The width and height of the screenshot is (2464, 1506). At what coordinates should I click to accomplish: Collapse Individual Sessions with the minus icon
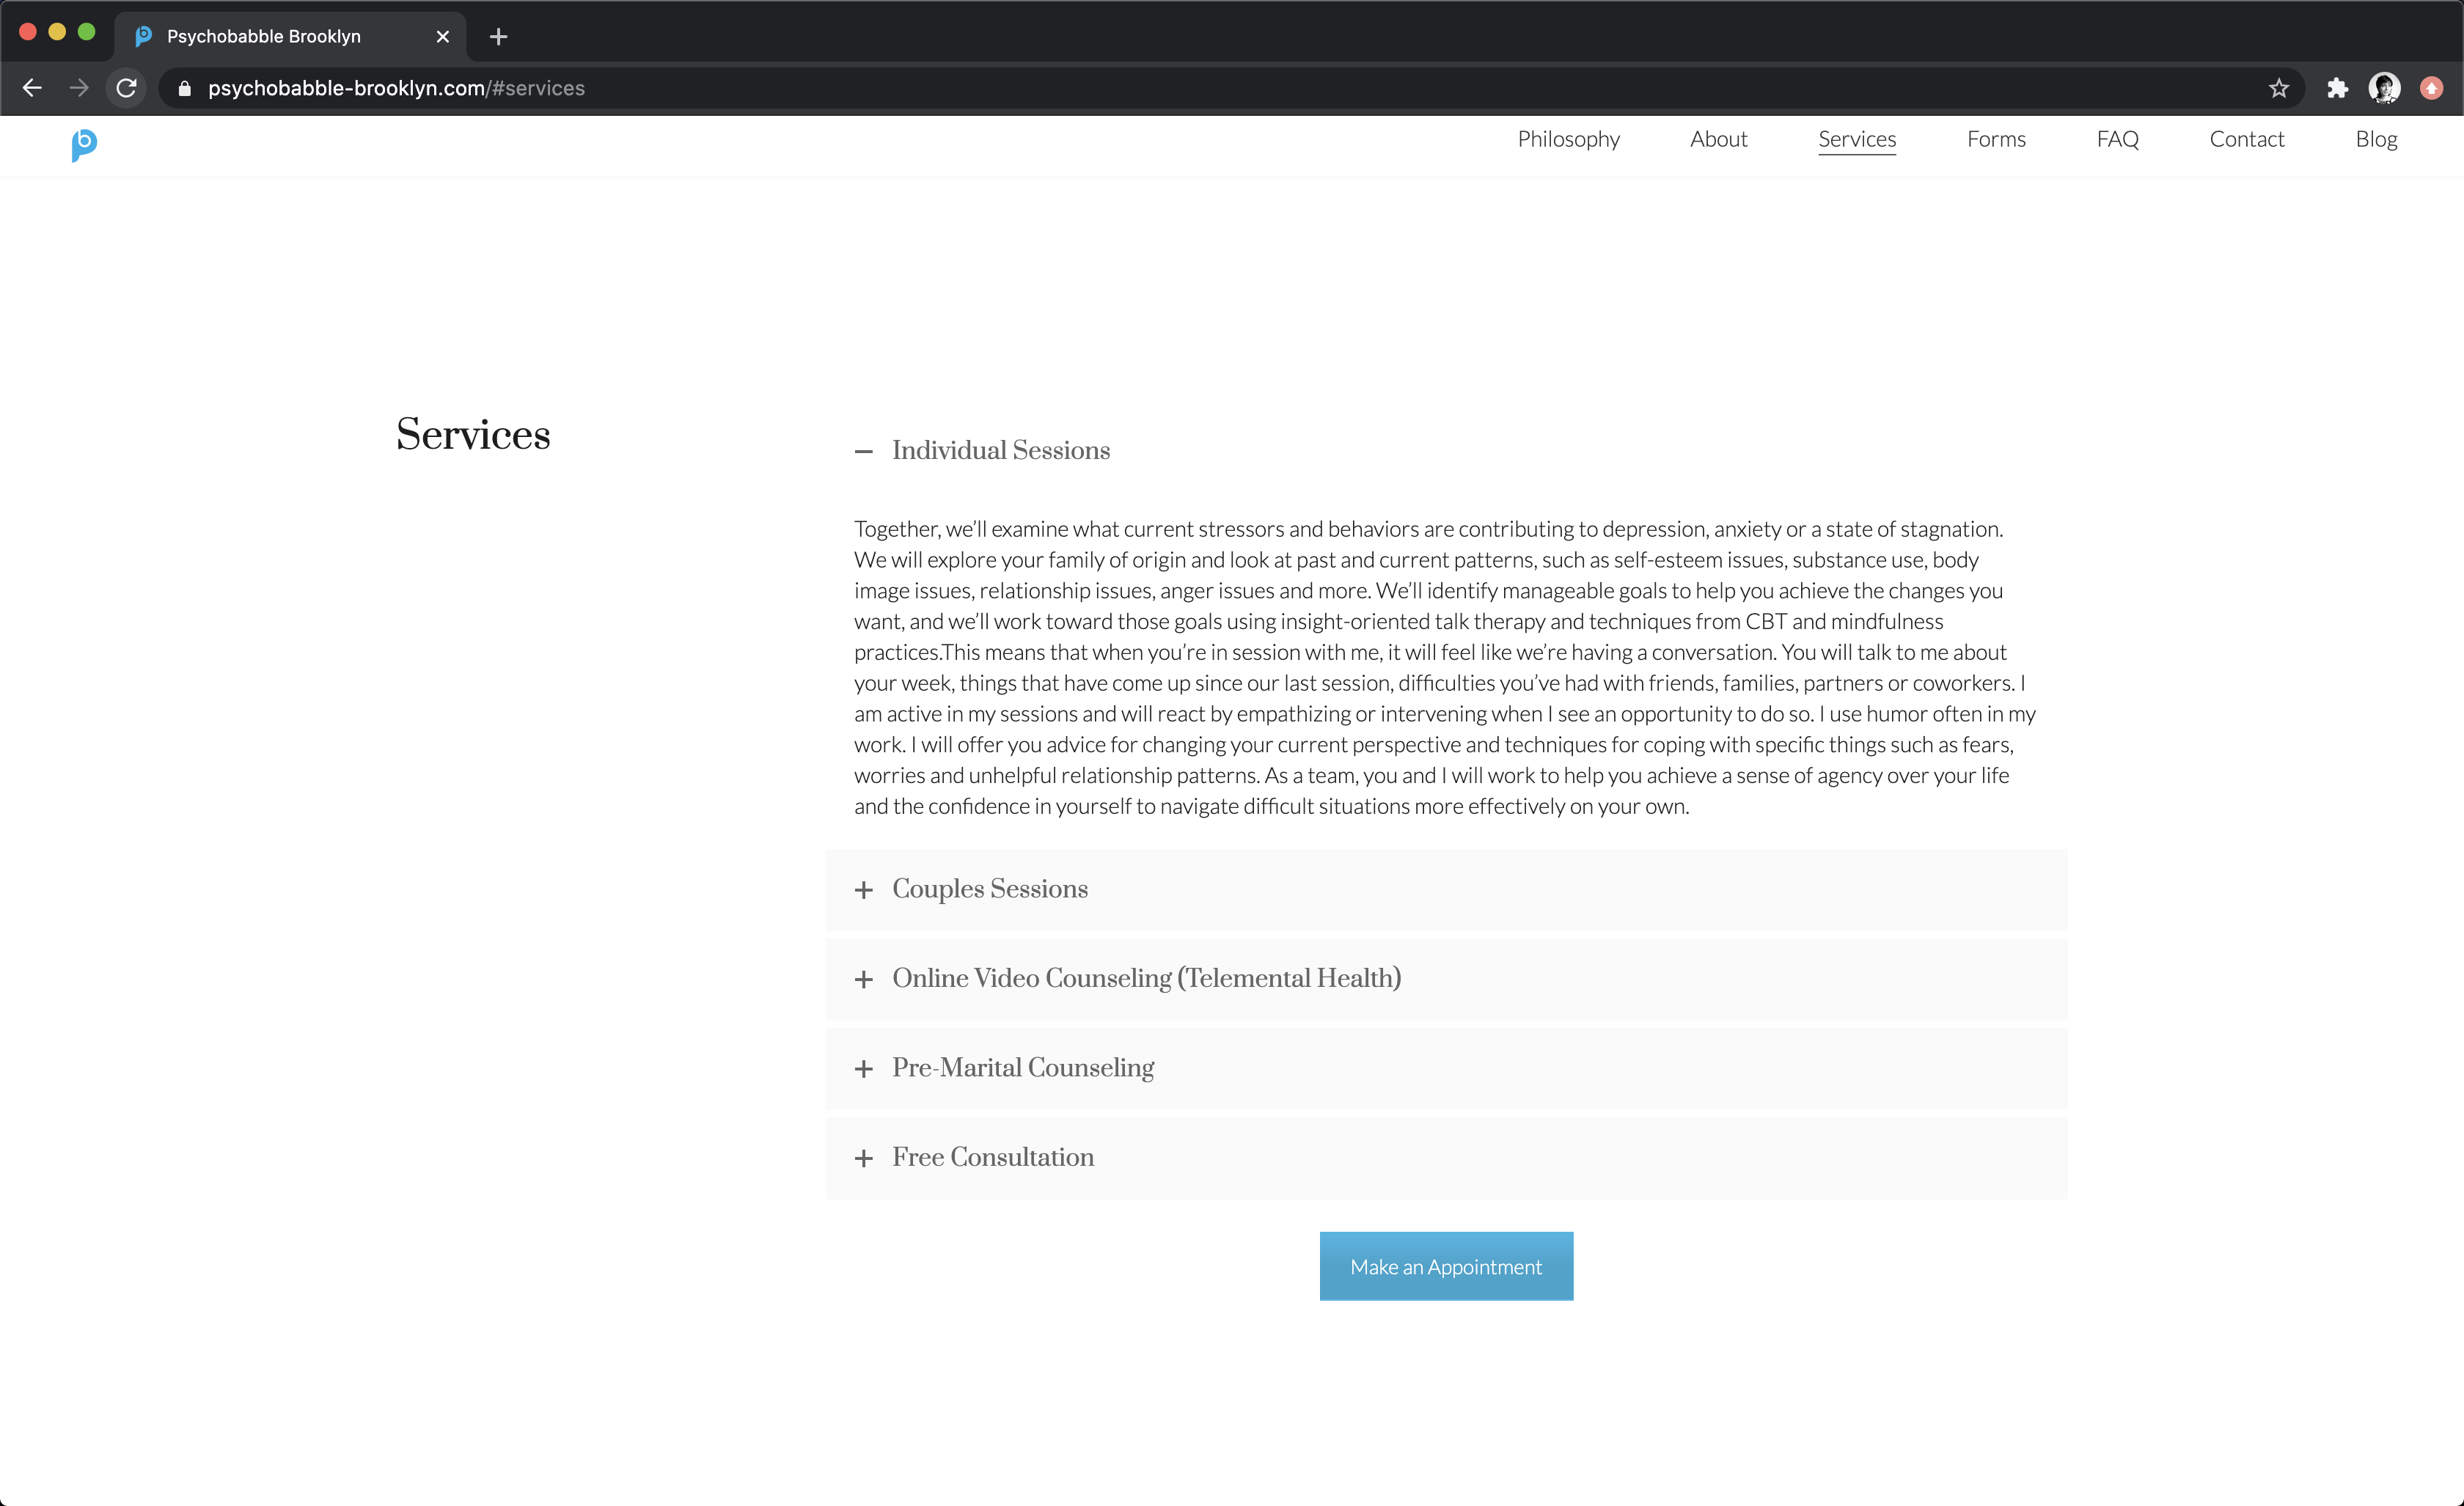(864, 451)
